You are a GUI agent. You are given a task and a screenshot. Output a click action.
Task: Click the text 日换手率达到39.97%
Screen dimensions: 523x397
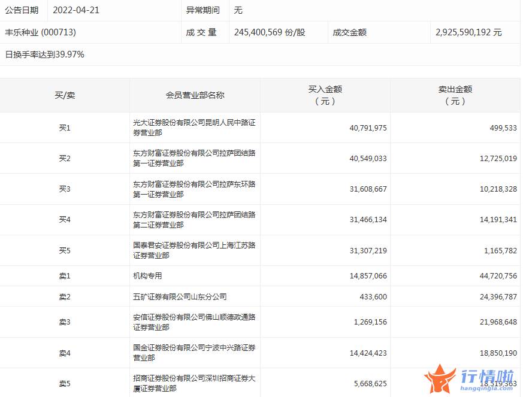(x=45, y=54)
